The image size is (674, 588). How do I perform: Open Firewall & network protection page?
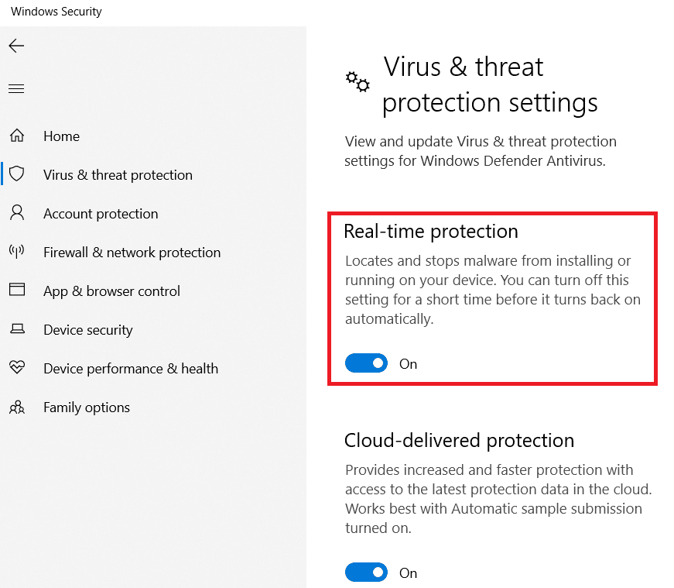[x=132, y=253]
